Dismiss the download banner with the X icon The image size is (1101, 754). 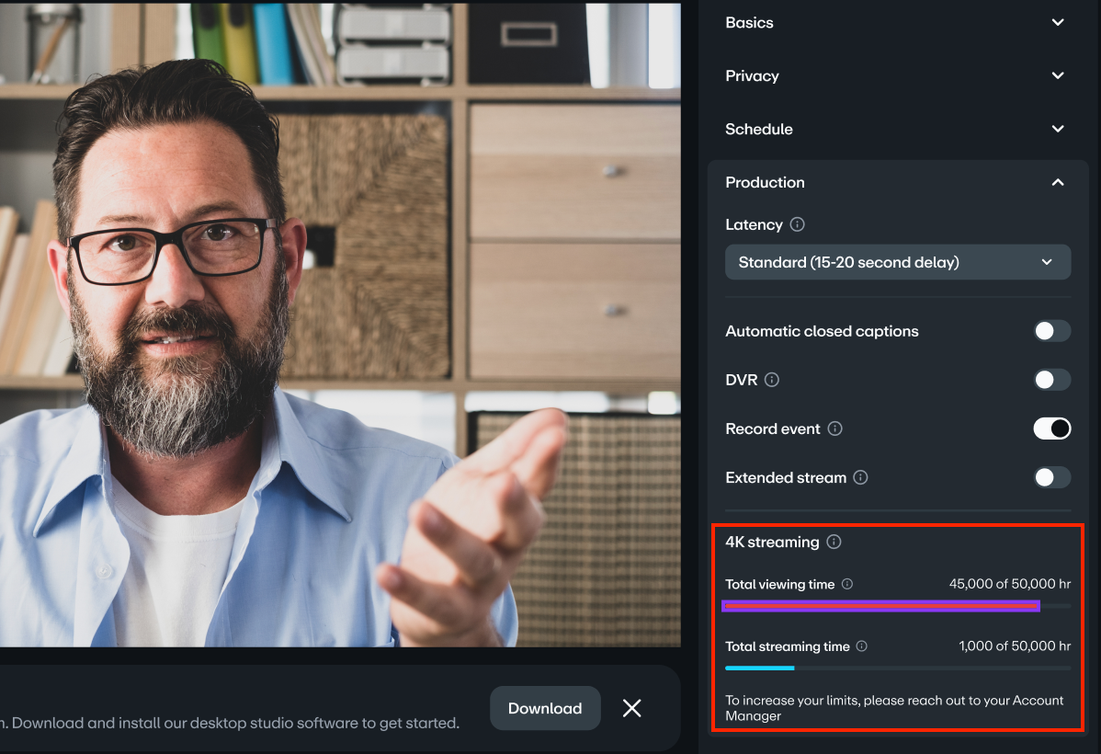pyautogui.click(x=631, y=708)
